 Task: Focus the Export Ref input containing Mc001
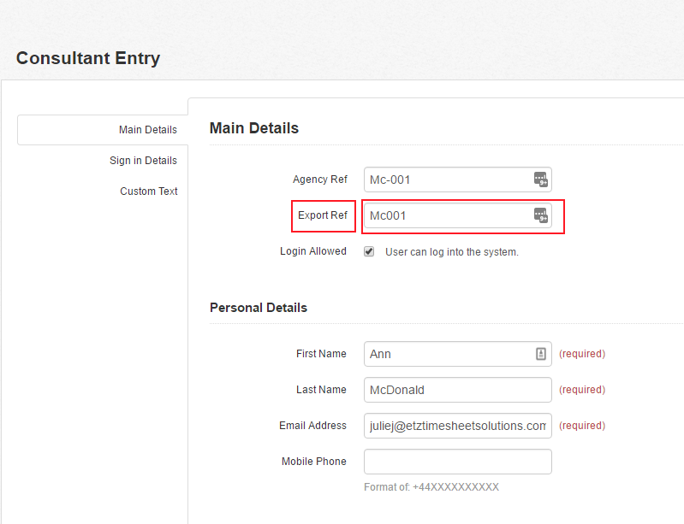pos(458,215)
